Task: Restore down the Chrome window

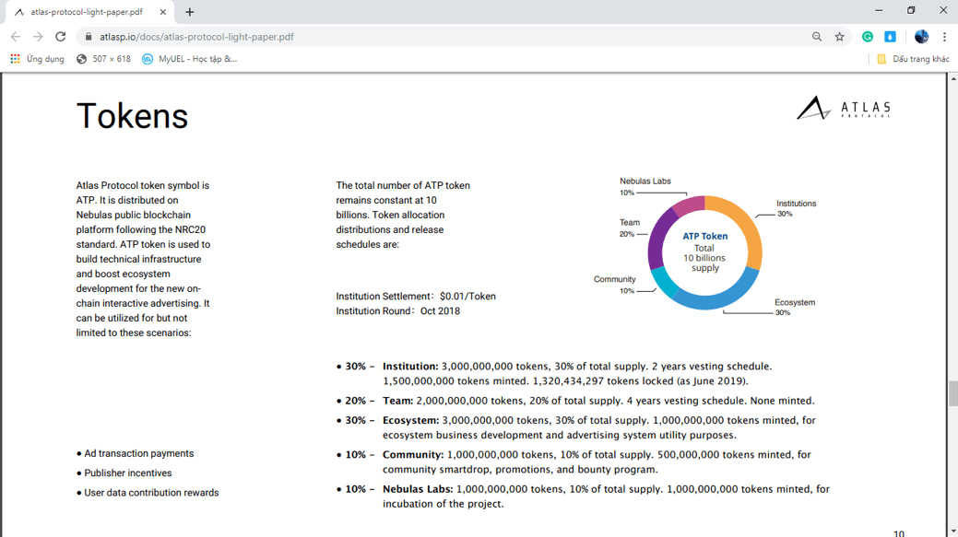Action: (x=911, y=10)
